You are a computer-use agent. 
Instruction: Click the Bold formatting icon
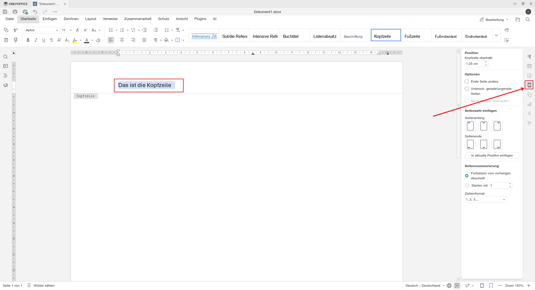tap(28, 40)
